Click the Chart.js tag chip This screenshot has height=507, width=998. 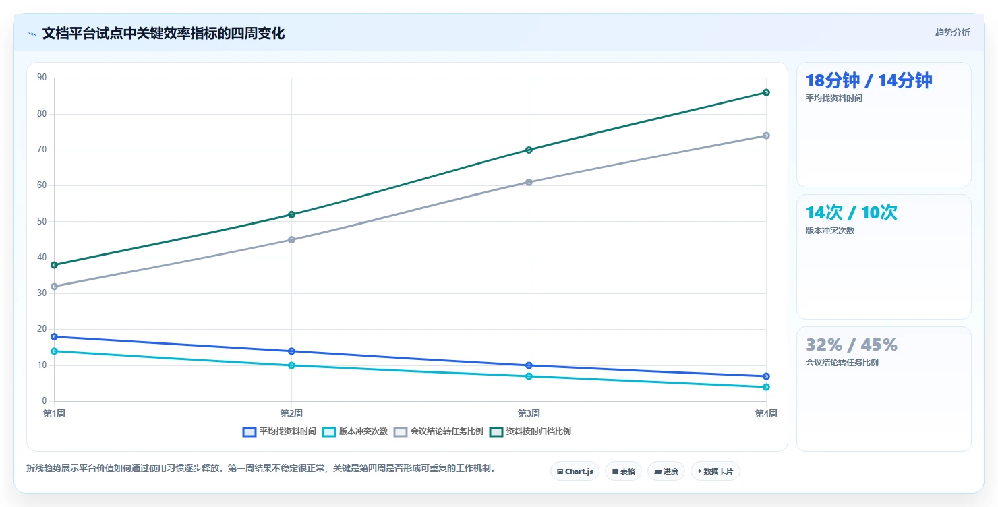tap(575, 471)
